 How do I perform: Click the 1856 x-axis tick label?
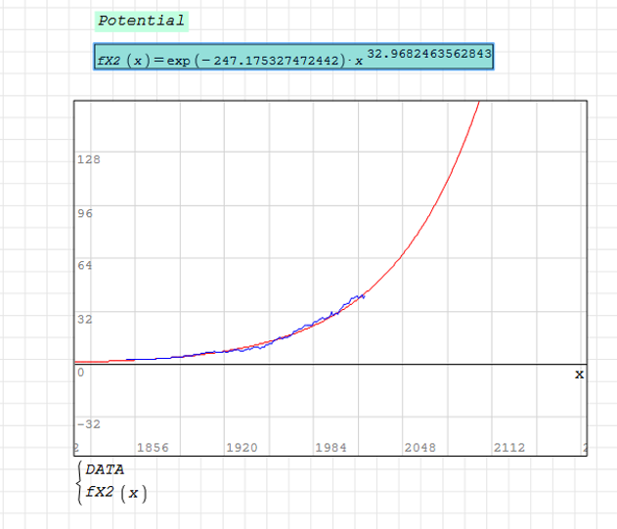tap(152, 447)
